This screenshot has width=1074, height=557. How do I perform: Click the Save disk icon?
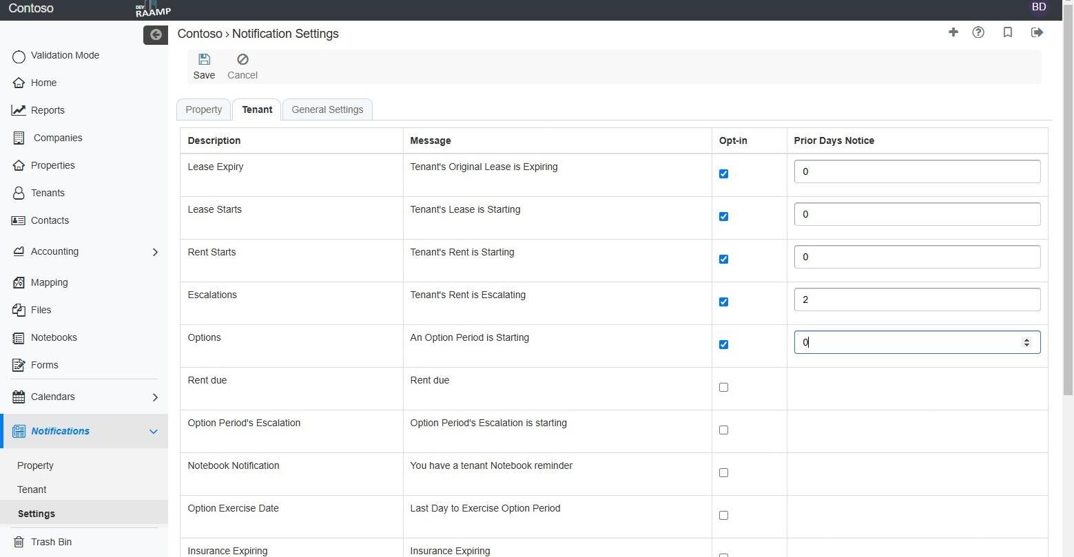coord(204,59)
